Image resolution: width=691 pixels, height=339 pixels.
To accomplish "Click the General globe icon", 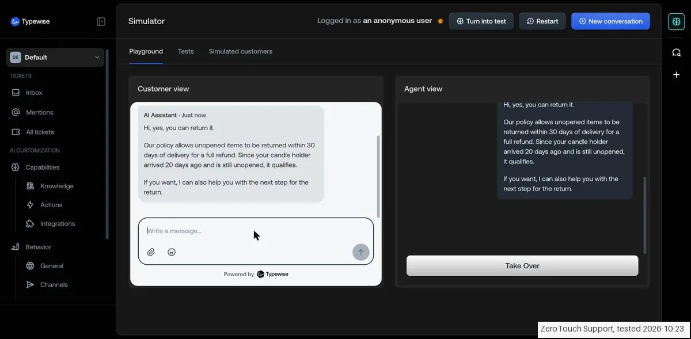I will click(x=31, y=266).
